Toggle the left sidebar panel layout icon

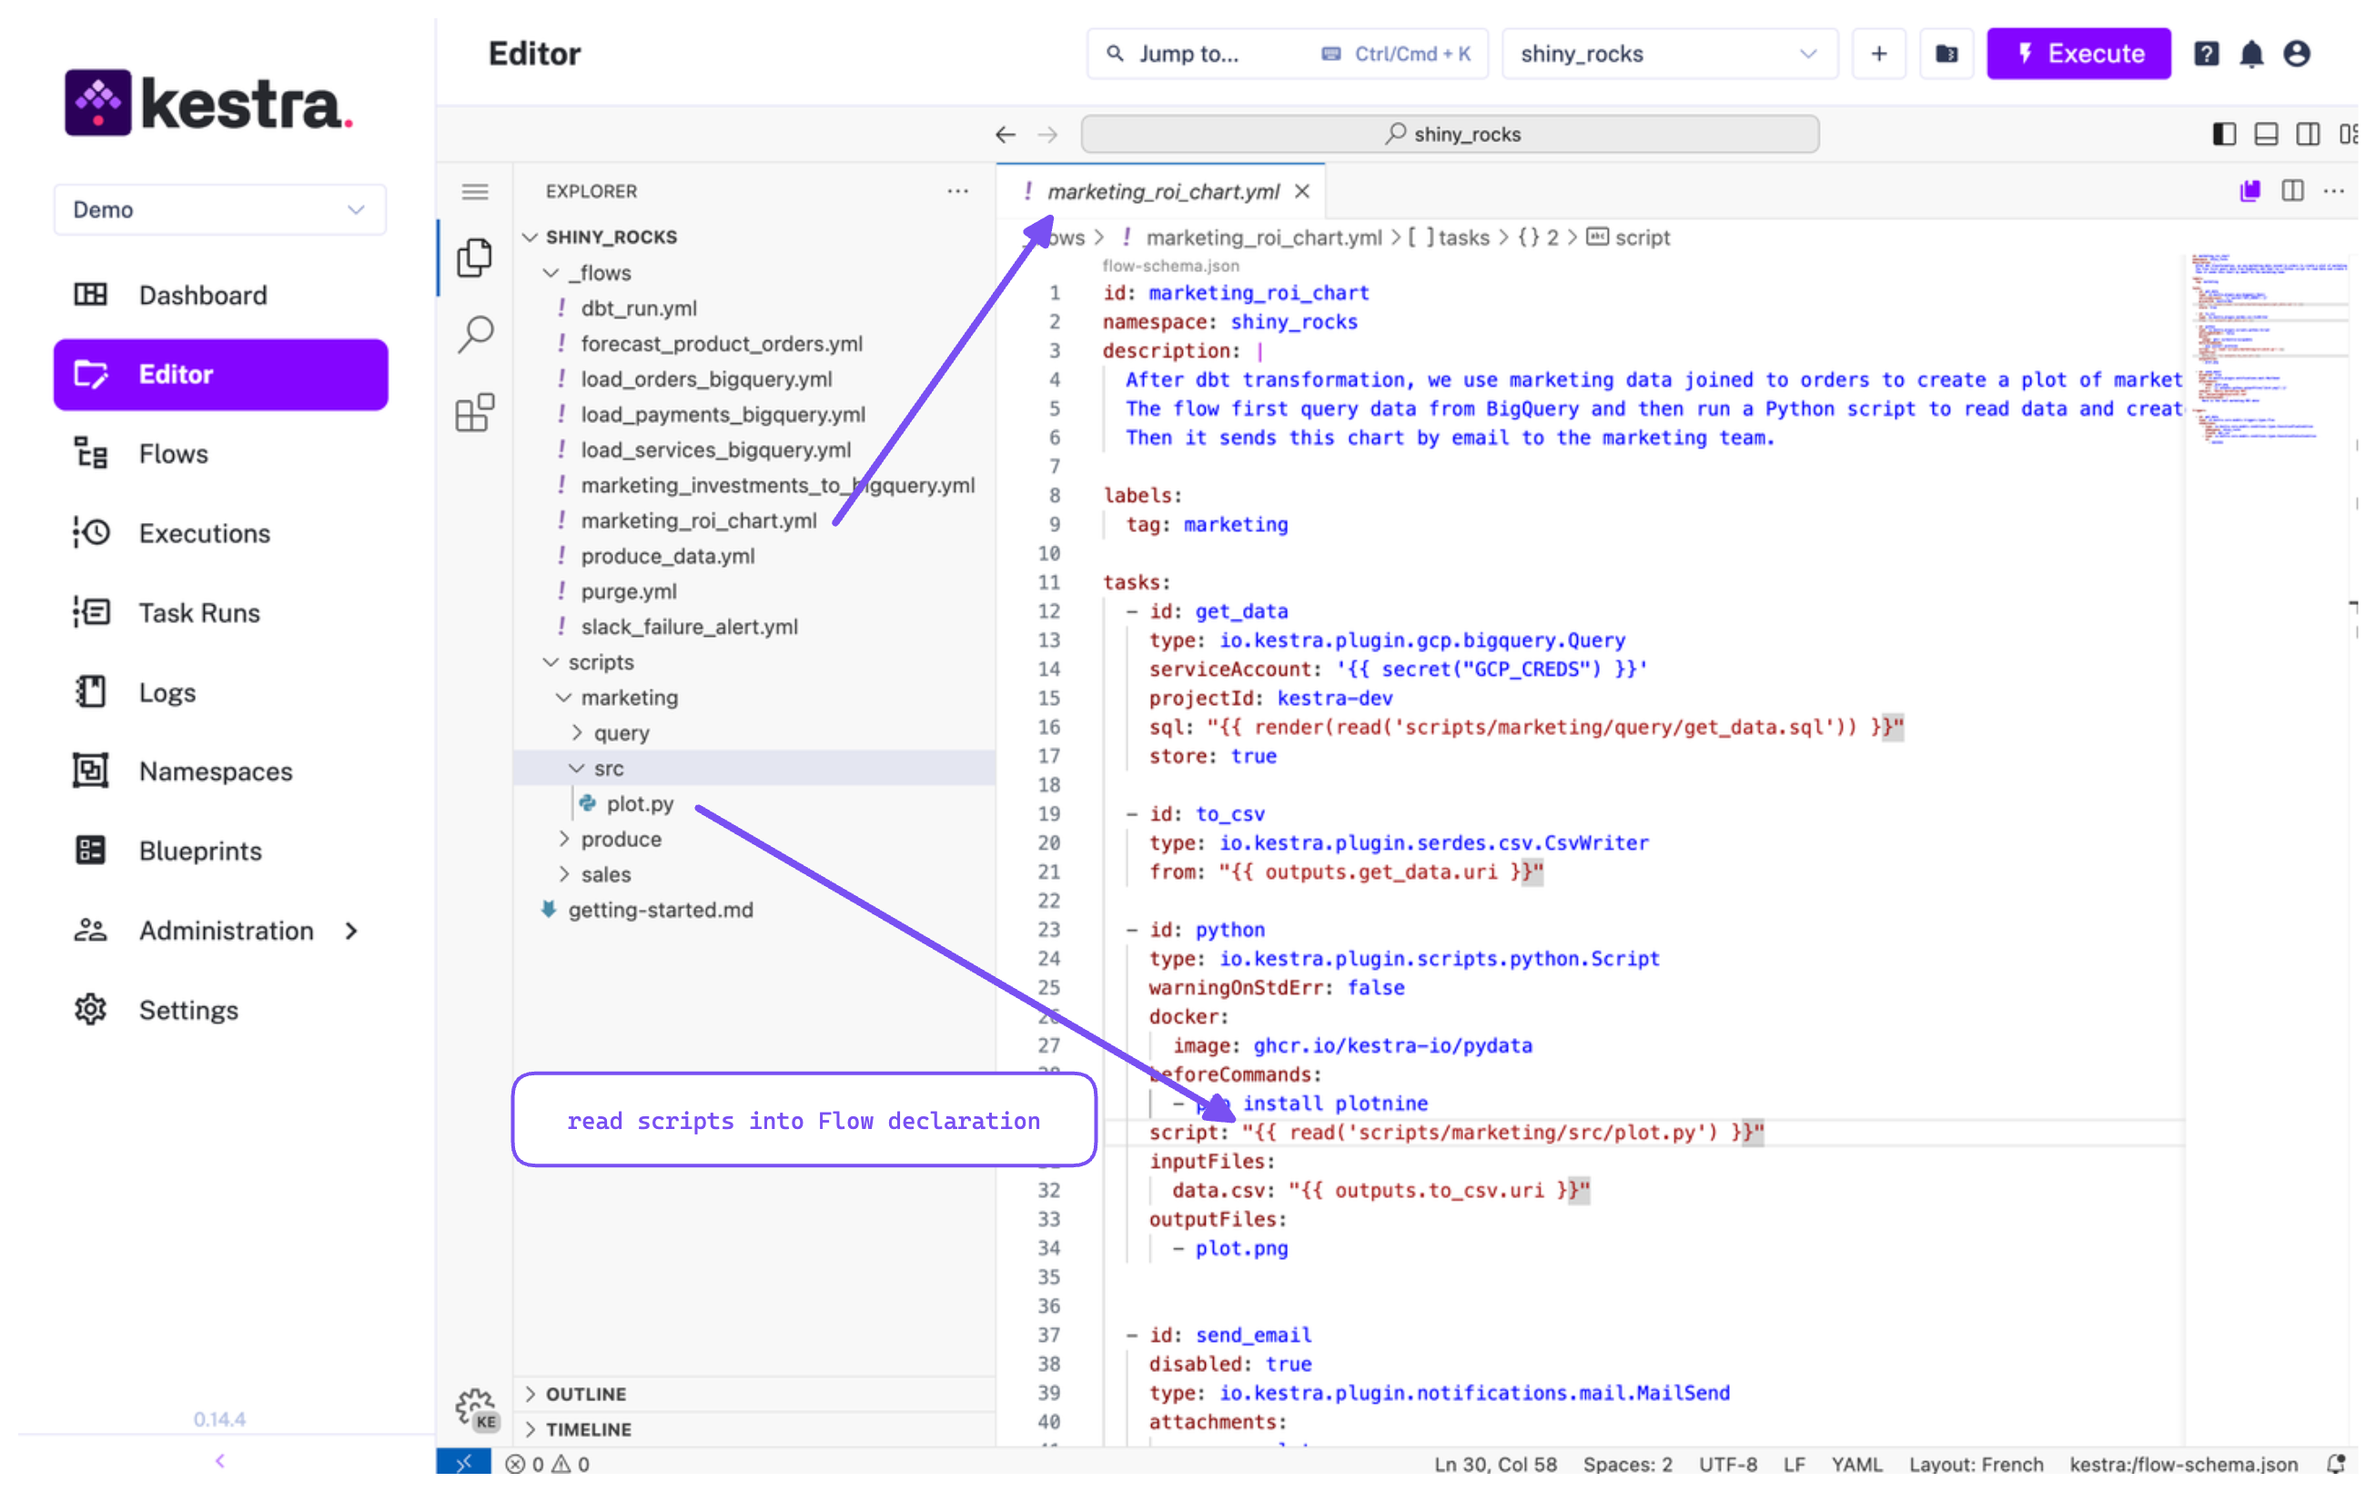click(x=2224, y=133)
